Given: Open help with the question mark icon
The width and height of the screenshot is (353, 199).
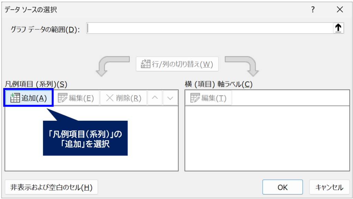Looking at the screenshot, I should coord(313,9).
